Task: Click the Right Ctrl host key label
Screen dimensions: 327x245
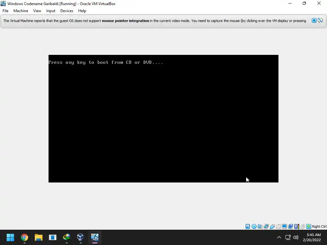Action: point(319,226)
